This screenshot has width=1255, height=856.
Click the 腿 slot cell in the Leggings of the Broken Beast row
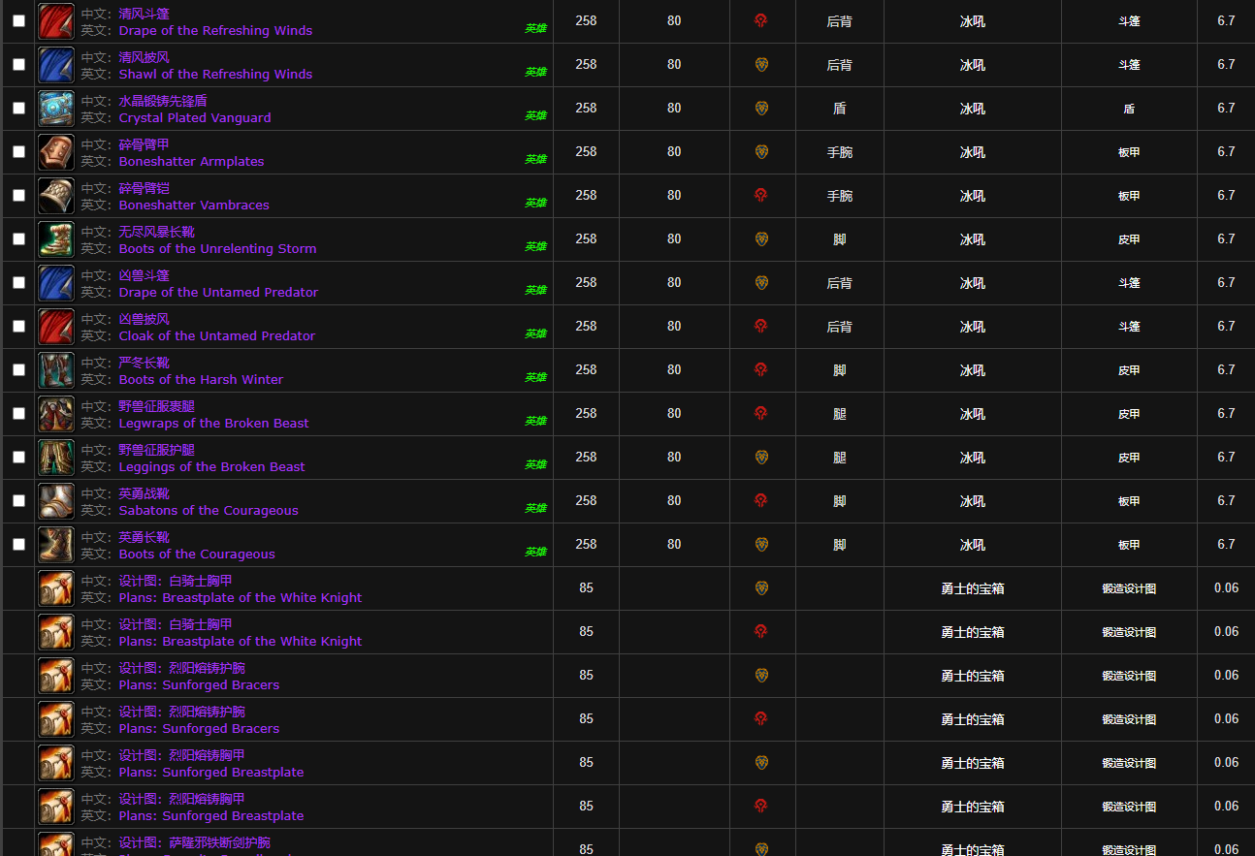(840, 458)
